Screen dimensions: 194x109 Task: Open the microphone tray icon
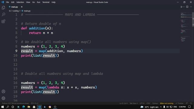click(x=164, y=107)
